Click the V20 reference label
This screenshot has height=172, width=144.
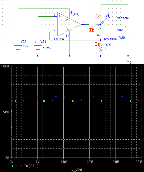(x=122, y=38)
